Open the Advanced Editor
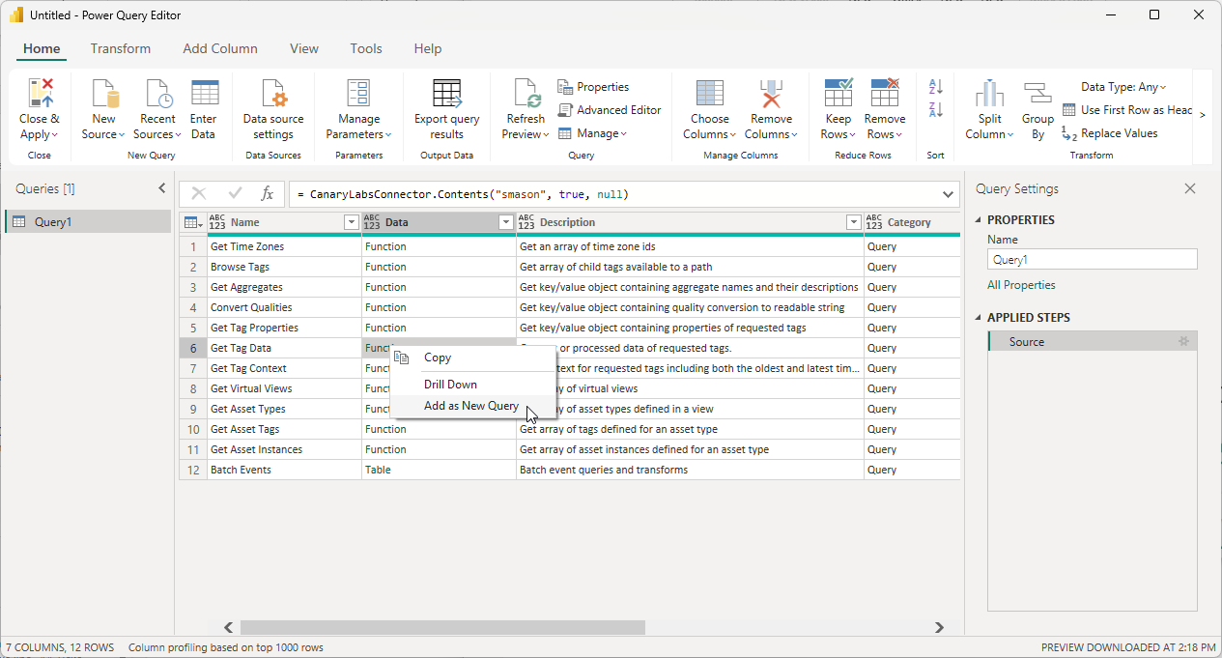 point(610,110)
